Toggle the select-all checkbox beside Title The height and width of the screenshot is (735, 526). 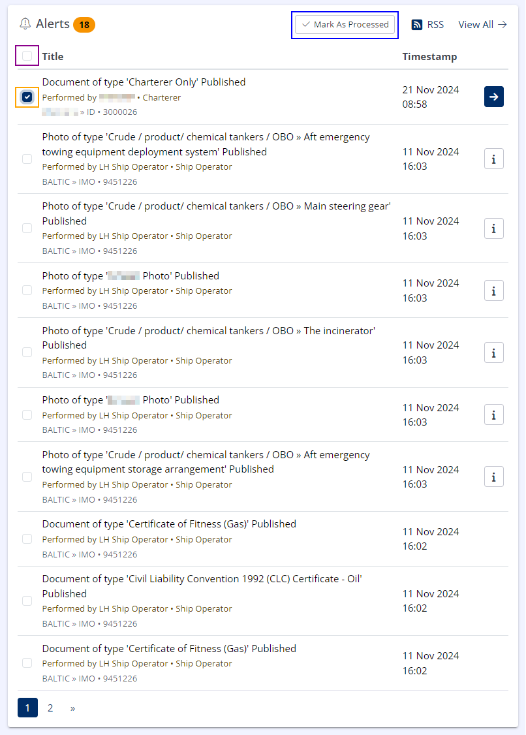point(27,56)
